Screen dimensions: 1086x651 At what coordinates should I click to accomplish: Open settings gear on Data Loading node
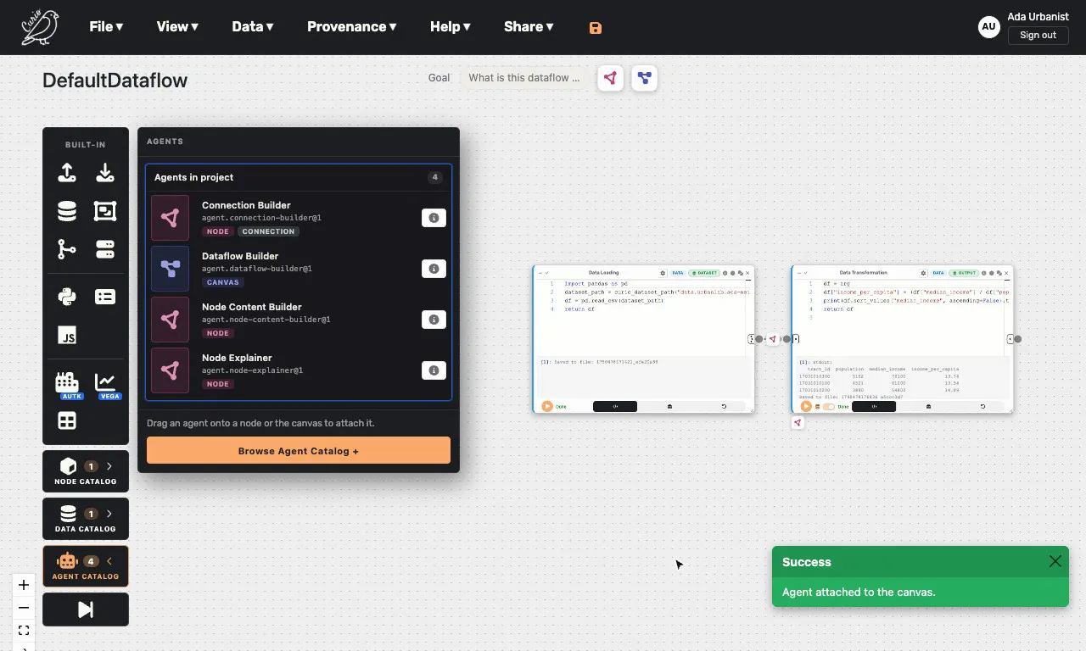point(663,273)
